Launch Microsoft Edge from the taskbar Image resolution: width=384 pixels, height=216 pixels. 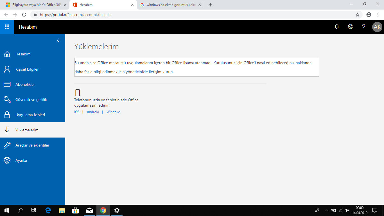pyautogui.click(x=48, y=210)
